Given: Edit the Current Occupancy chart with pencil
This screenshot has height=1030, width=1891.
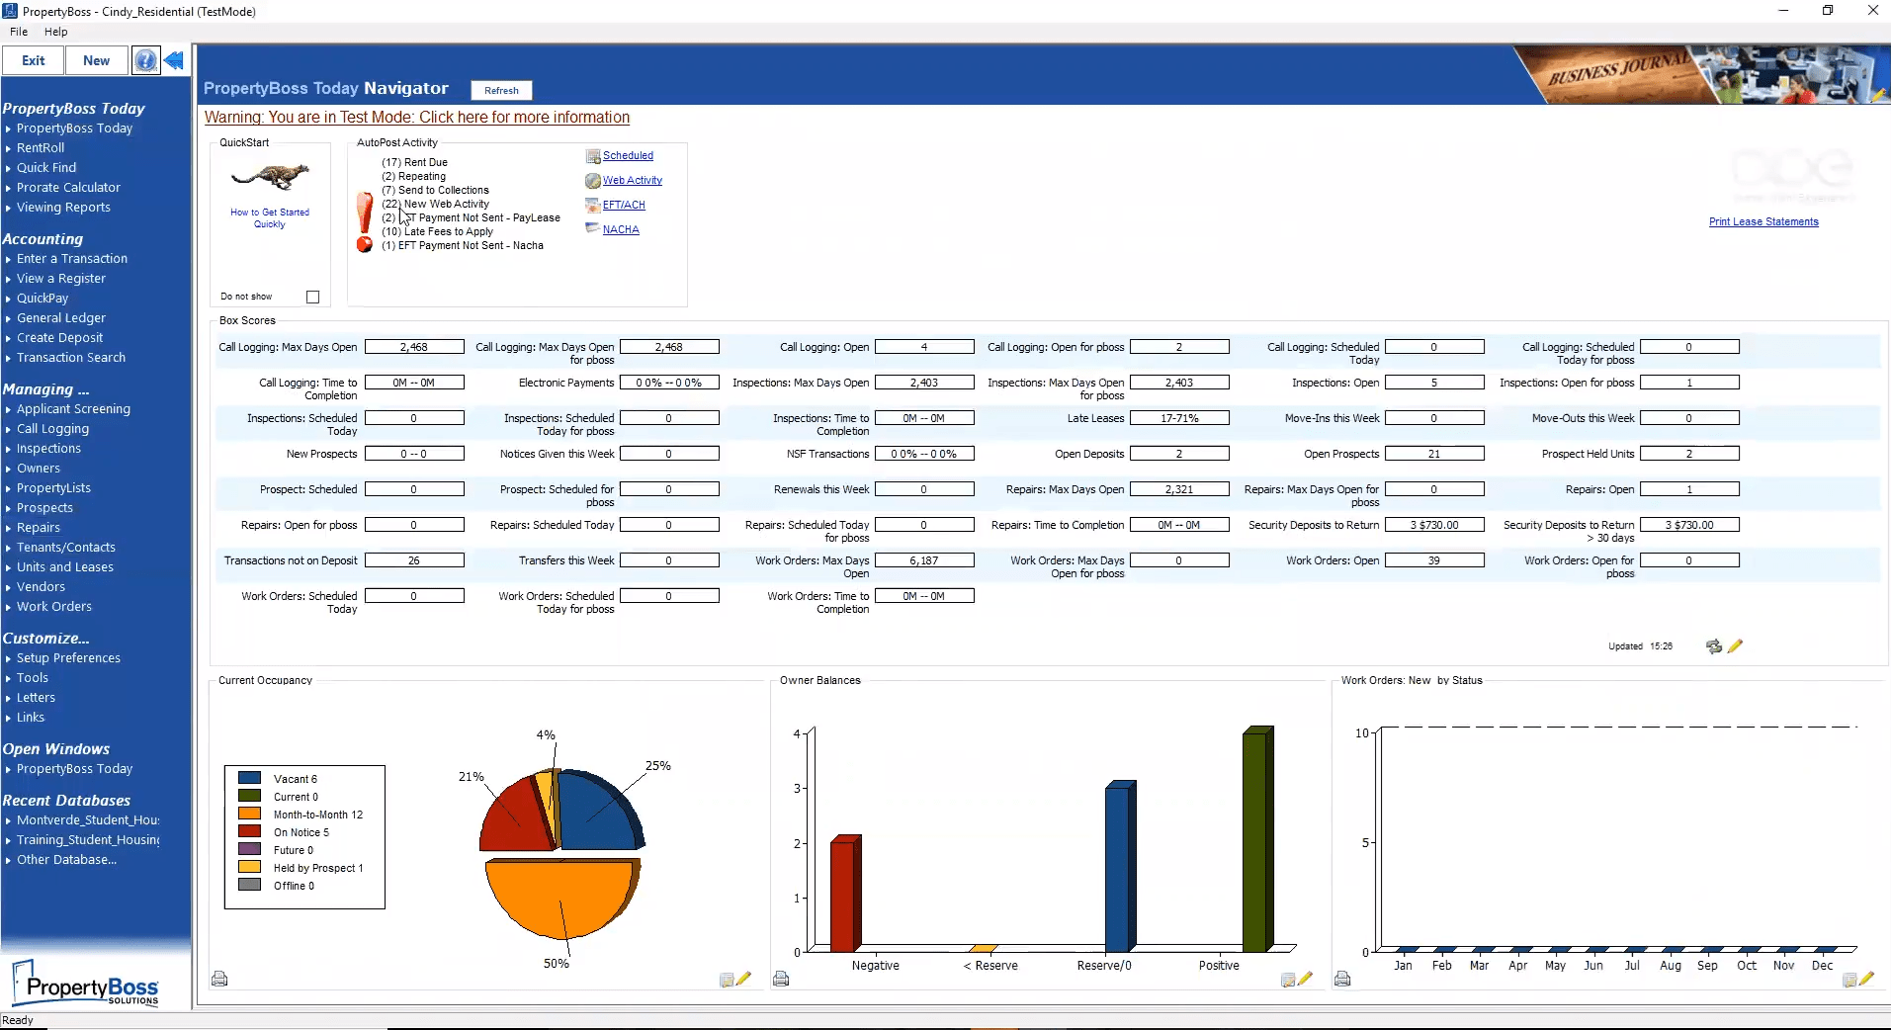Looking at the screenshot, I should (744, 979).
